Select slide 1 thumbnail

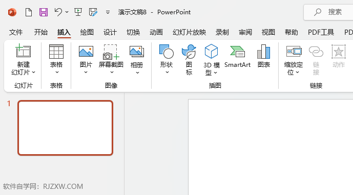(x=65, y=128)
